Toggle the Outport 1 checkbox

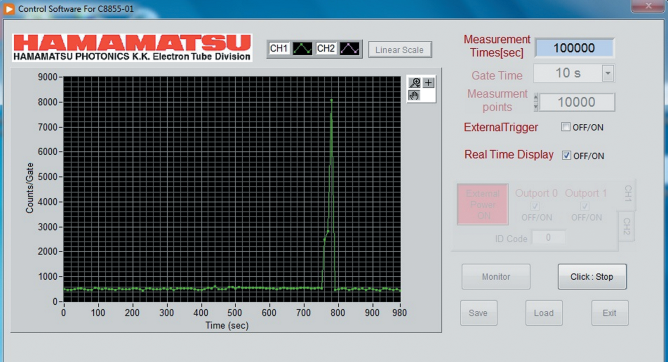tap(584, 206)
